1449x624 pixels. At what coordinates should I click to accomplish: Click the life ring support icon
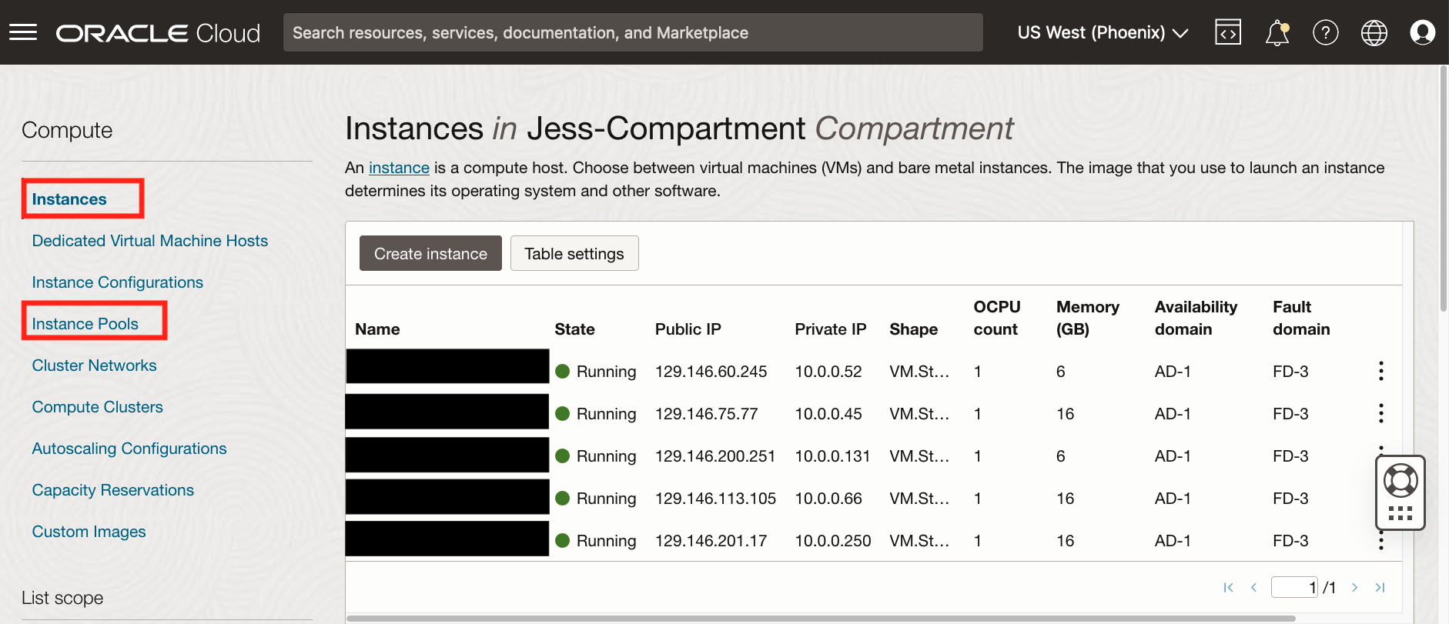tap(1400, 481)
